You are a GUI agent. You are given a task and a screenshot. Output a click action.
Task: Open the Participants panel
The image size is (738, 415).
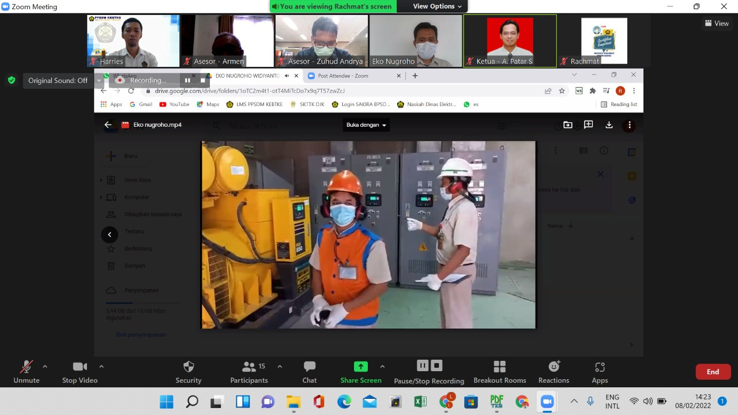coord(249,372)
